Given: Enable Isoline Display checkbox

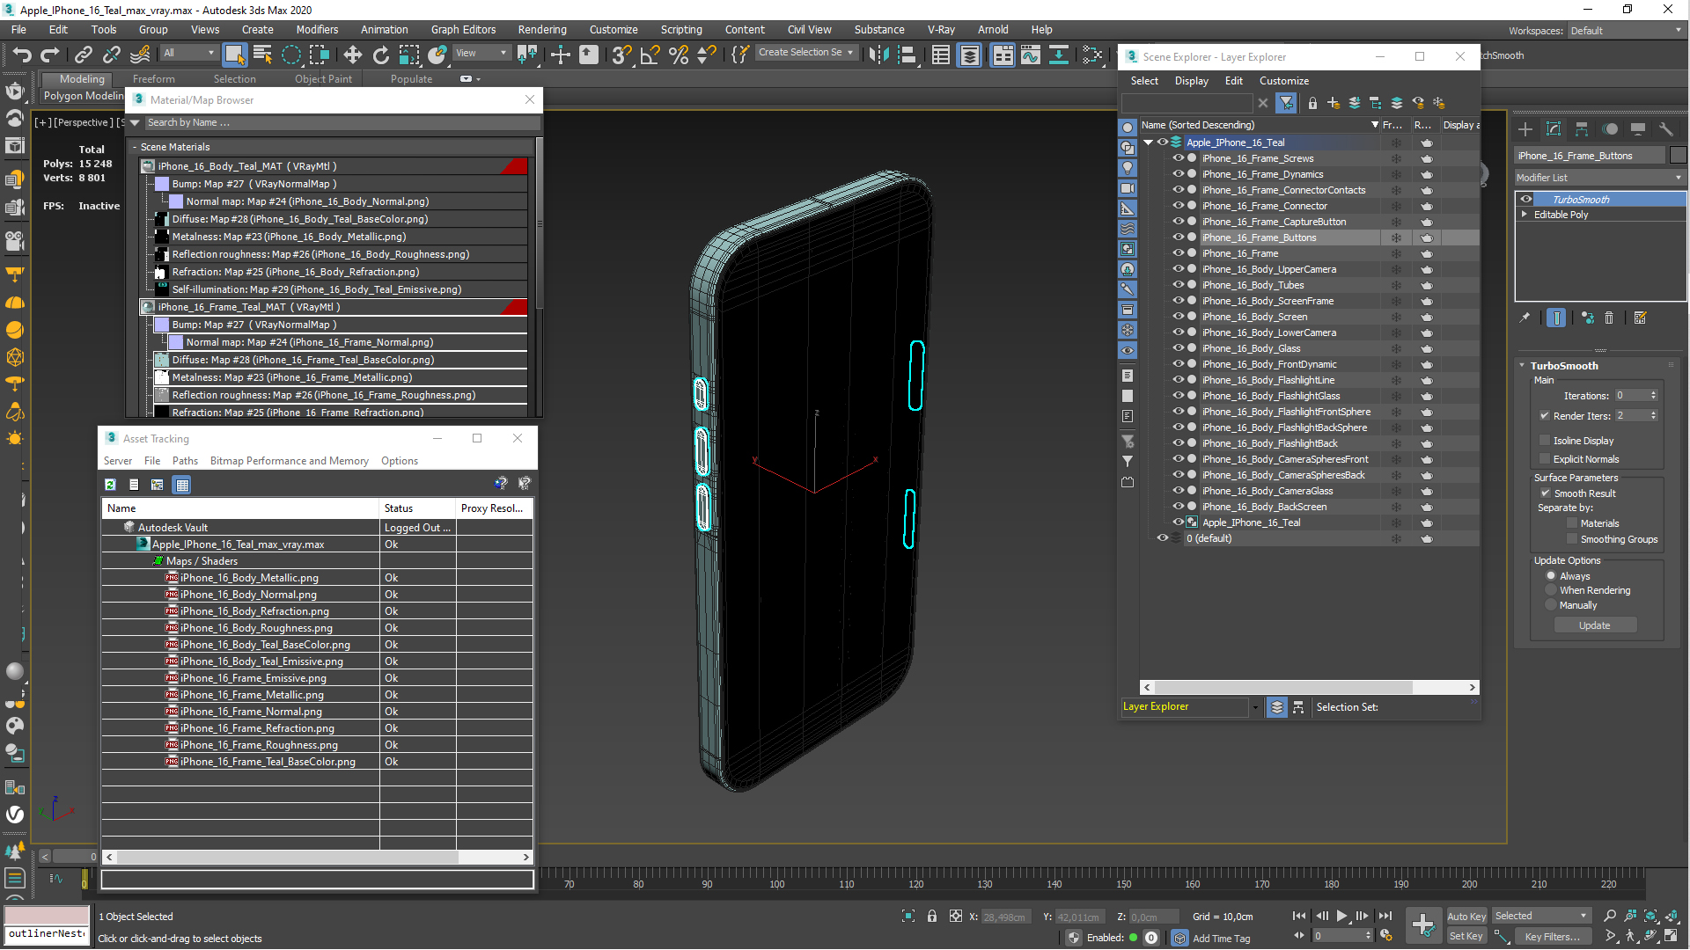Looking at the screenshot, I should pos(1545,441).
